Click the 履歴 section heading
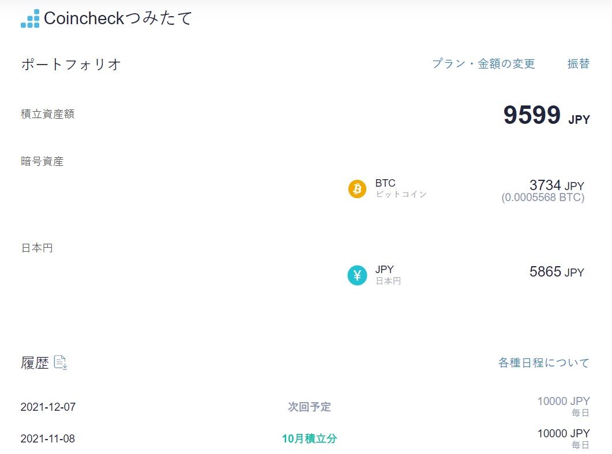The width and height of the screenshot is (612, 454). 35,364
